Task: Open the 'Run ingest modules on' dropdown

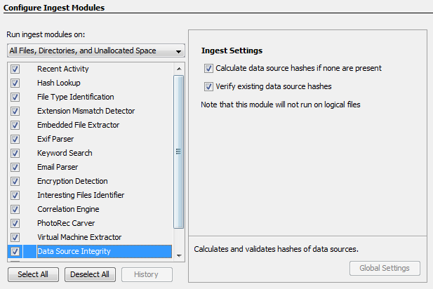Action: [x=95, y=51]
